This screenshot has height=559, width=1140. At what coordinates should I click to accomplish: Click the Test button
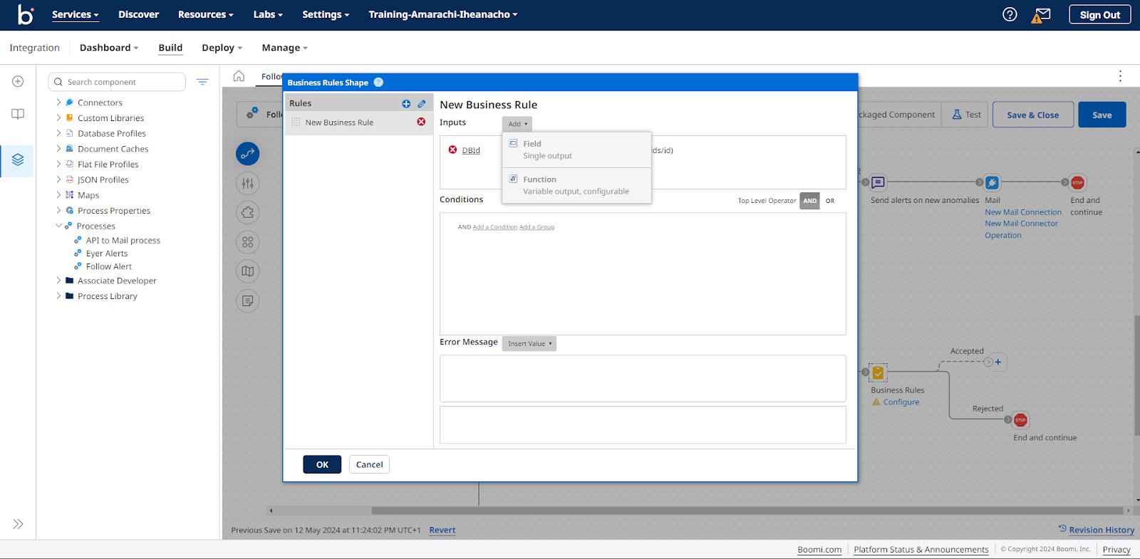[x=966, y=115]
